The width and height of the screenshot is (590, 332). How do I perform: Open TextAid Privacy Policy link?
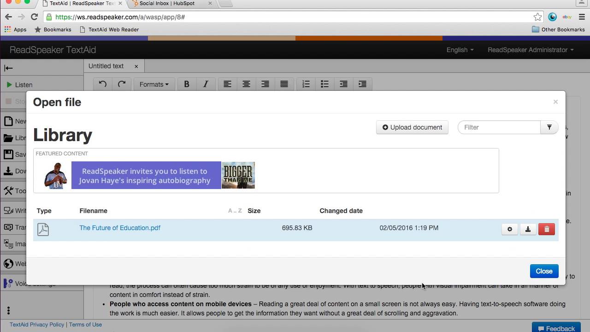(x=37, y=325)
